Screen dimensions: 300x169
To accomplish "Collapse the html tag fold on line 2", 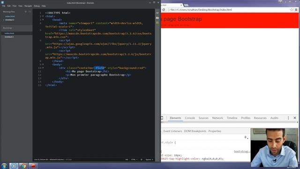I will (x=43, y=16).
